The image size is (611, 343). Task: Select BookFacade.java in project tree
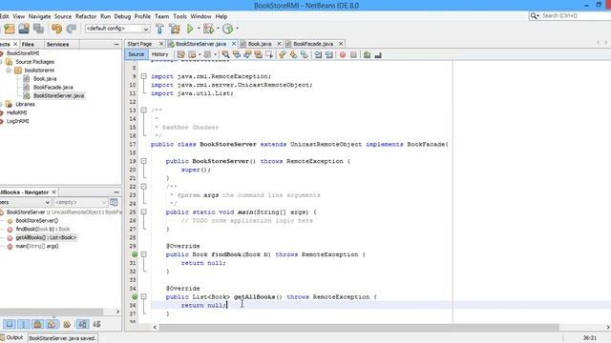[53, 87]
